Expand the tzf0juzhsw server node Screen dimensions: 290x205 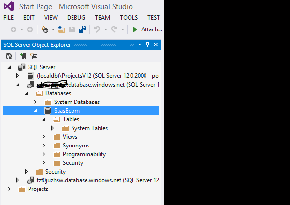tap(17, 180)
